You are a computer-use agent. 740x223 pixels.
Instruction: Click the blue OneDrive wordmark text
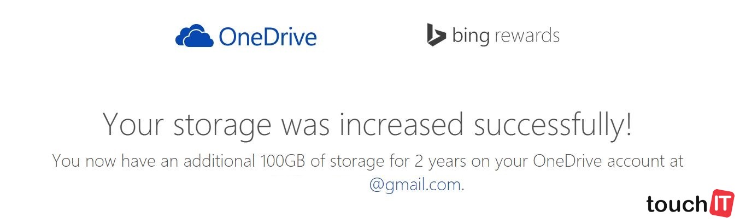point(268,37)
